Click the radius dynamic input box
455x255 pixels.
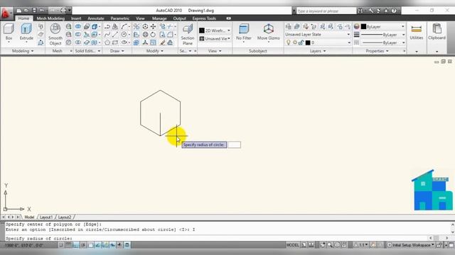(x=234, y=144)
